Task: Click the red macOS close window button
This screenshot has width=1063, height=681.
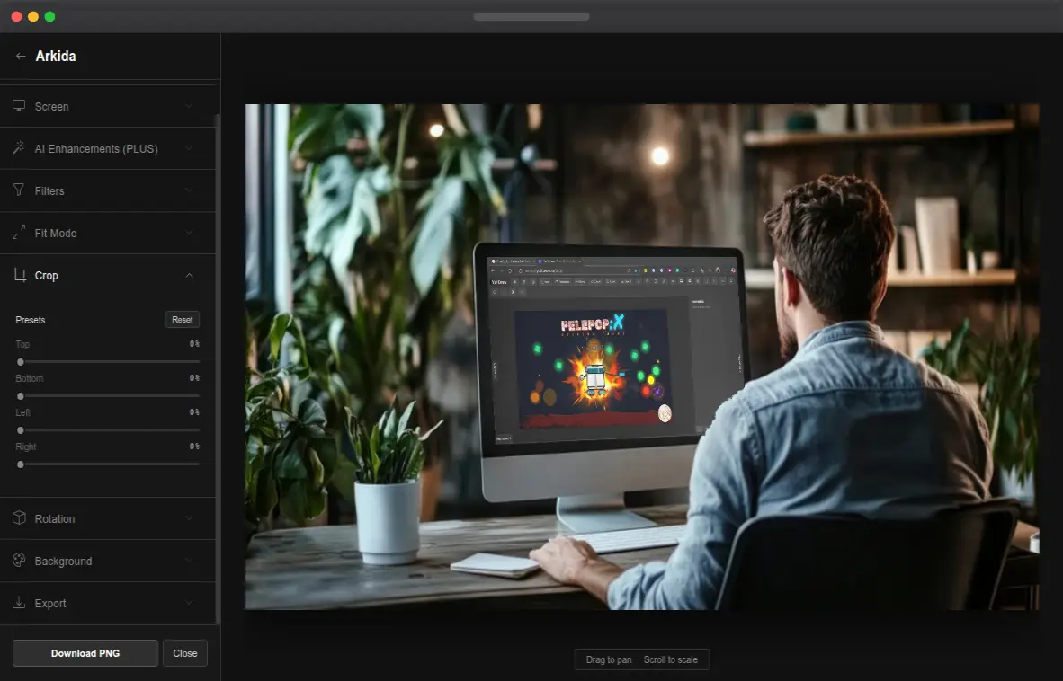Action: (x=17, y=16)
